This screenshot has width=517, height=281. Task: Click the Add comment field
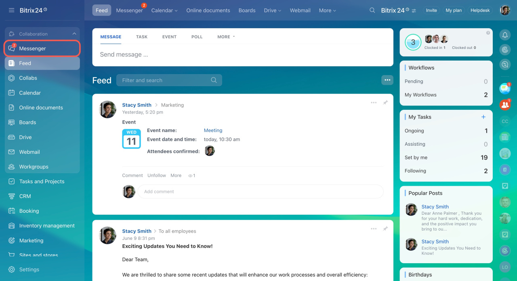click(260, 191)
